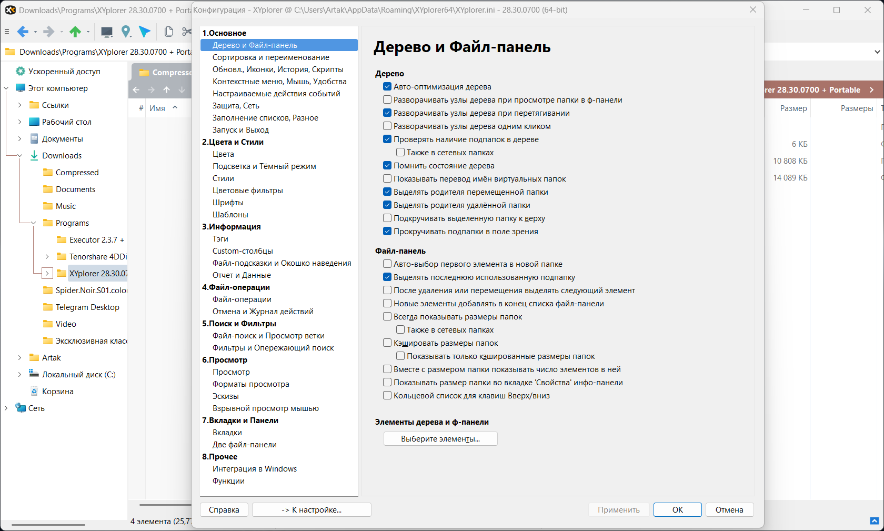Open 'Эскизы' settings page

pos(226,396)
